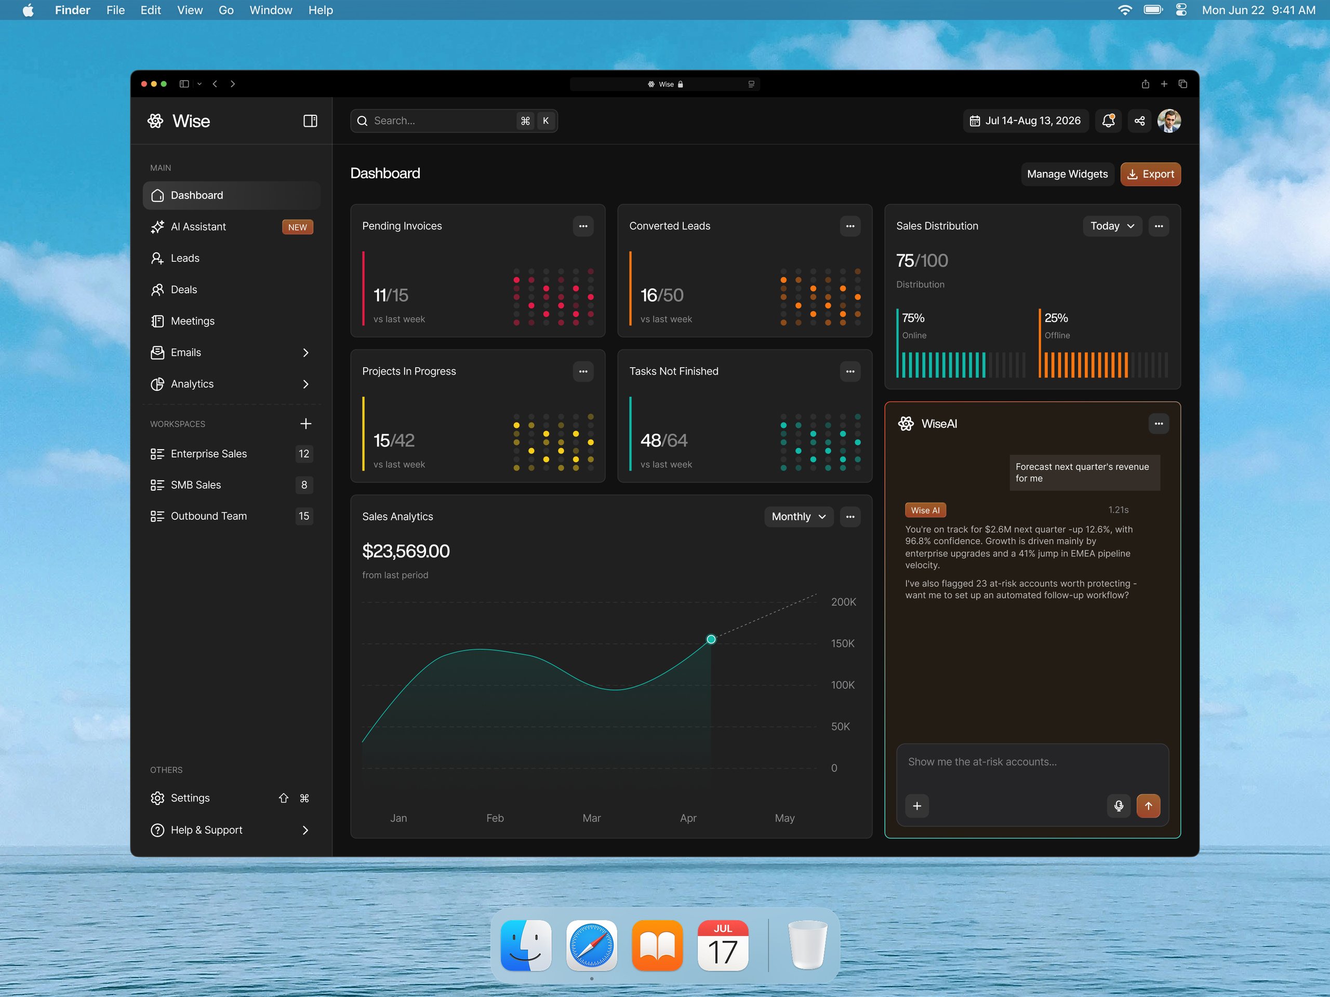Open the notifications bell
The width and height of the screenshot is (1330, 997).
tap(1108, 121)
